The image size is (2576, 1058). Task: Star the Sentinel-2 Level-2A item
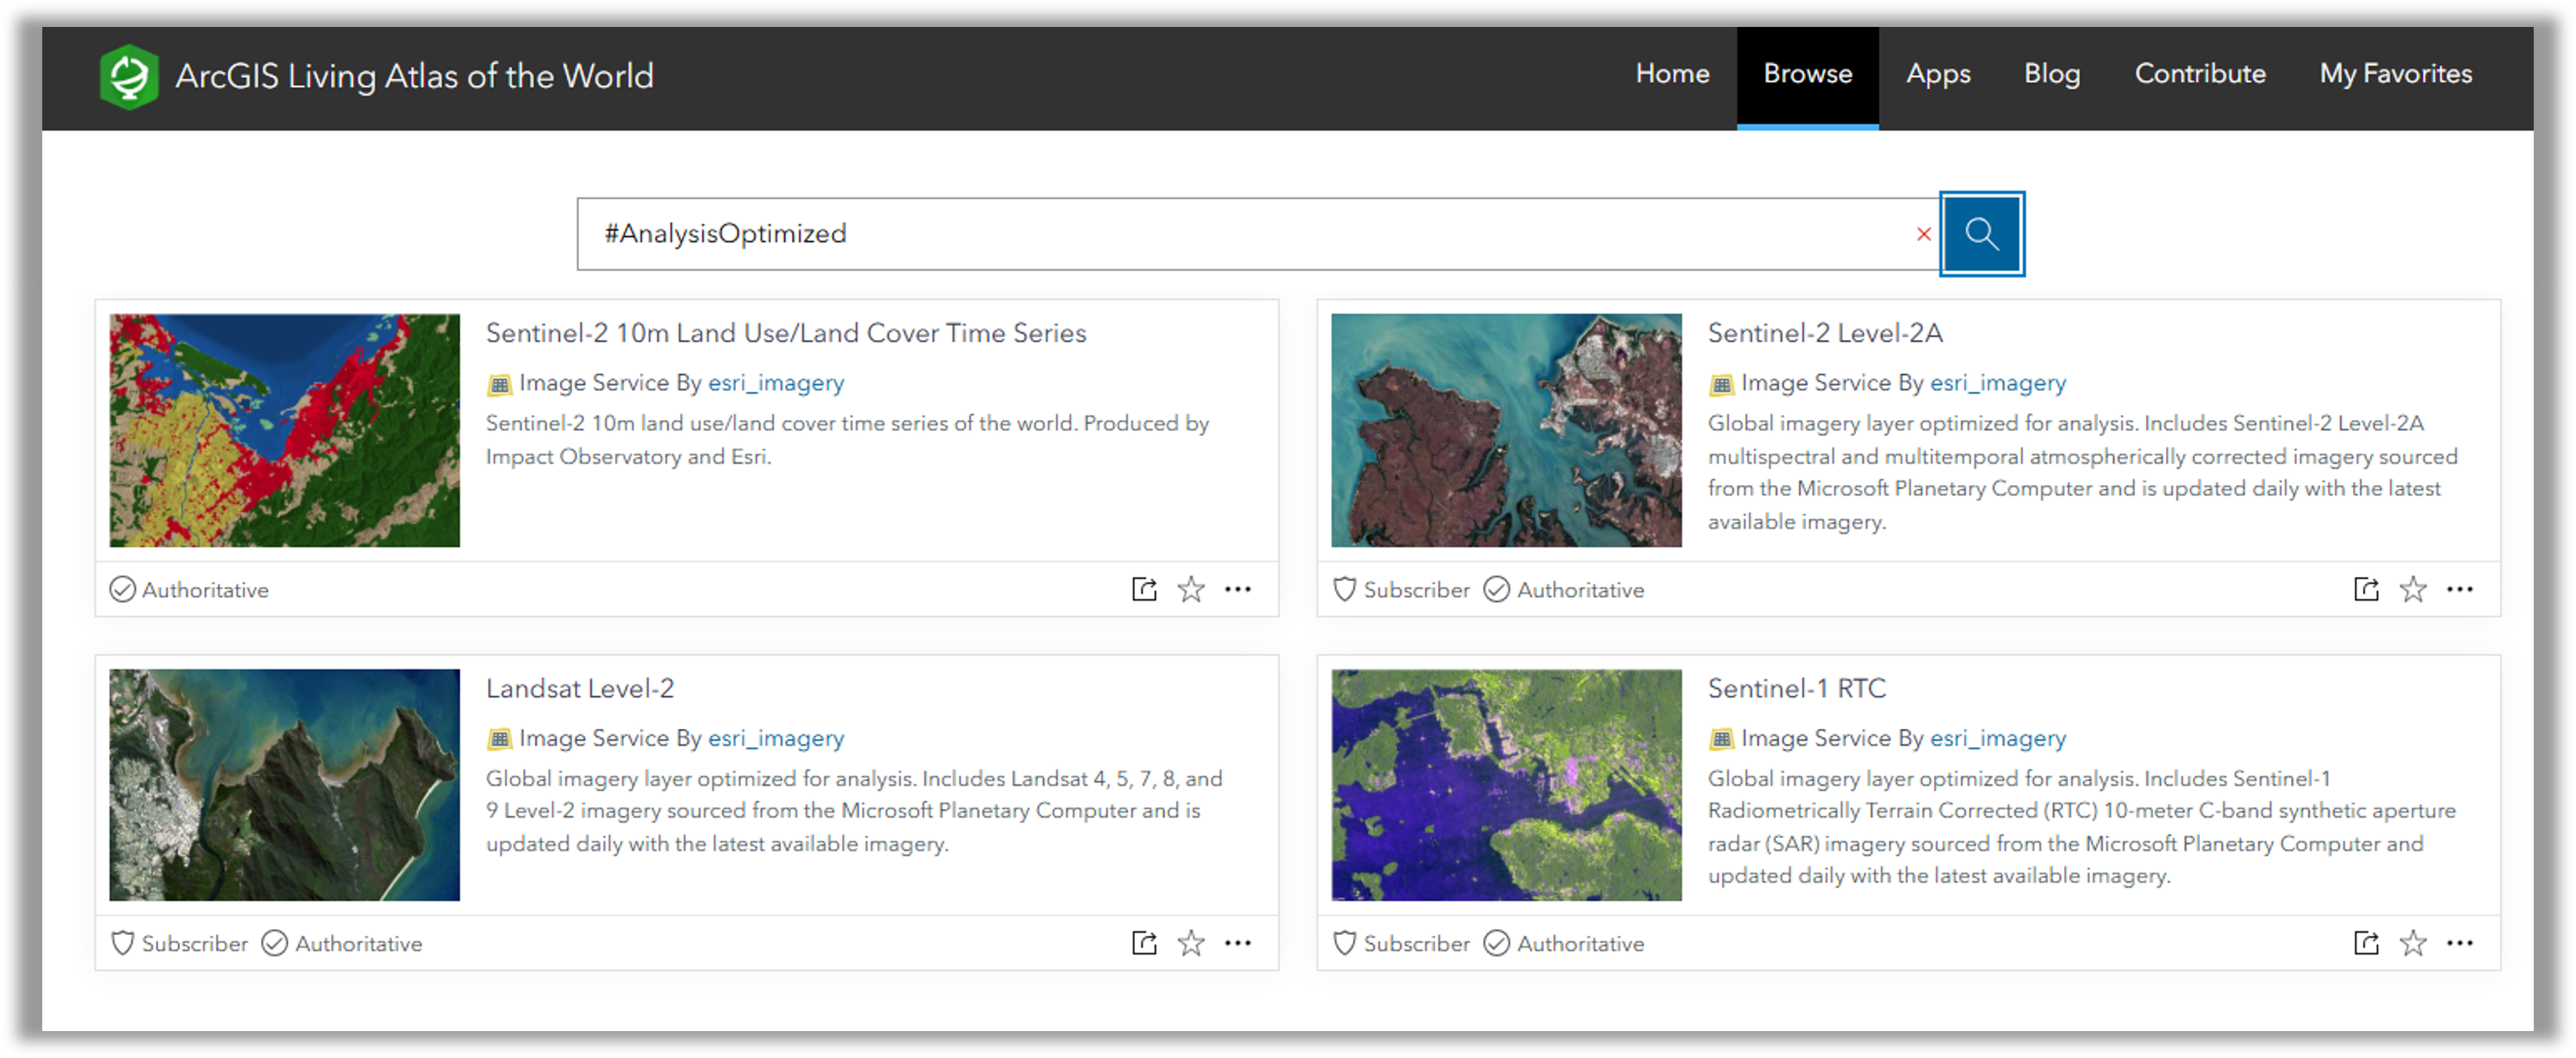(x=2412, y=590)
